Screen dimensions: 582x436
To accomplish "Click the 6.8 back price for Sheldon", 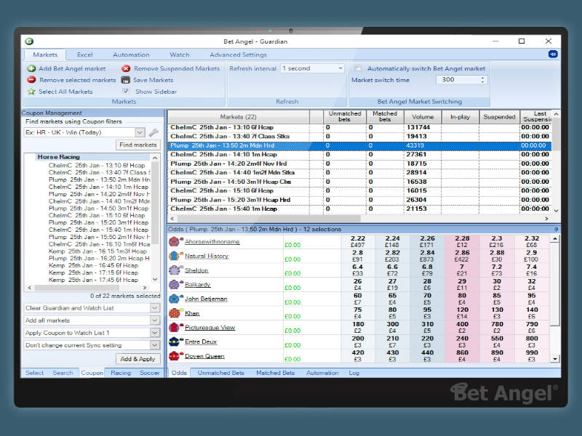I will pos(427,270).
